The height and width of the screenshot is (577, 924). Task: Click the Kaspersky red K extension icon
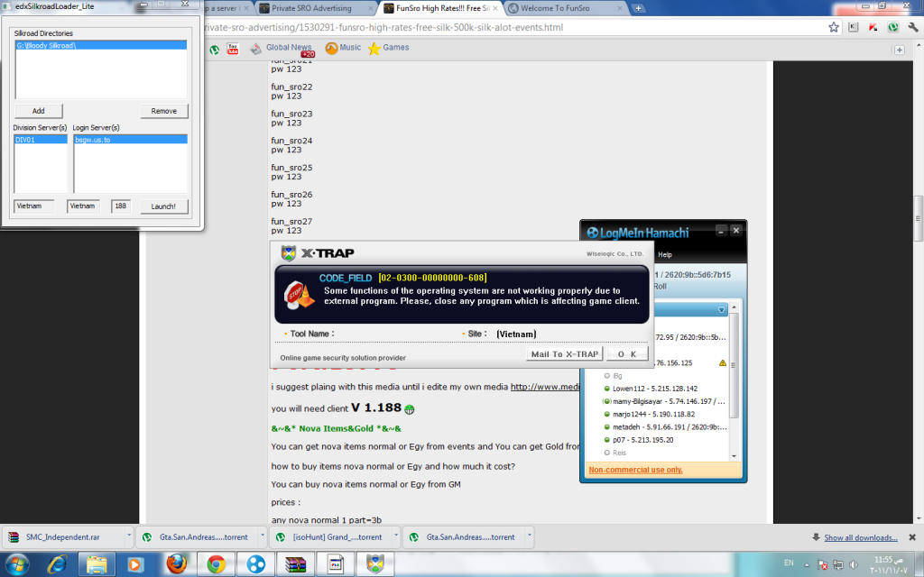pyautogui.click(x=873, y=27)
